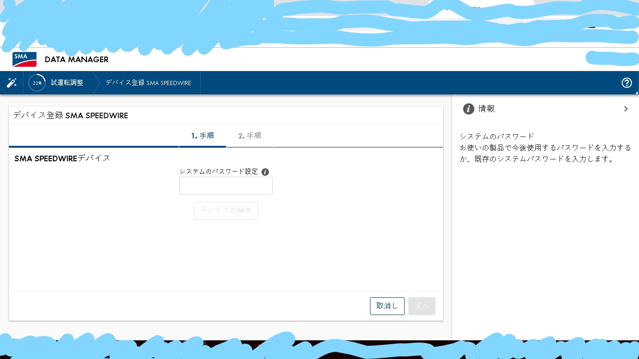This screenshot has width=639, height=359.
Task: Click the デバイス登録 SMA SPEEDWIRE card title
Action: click(71, 115)
